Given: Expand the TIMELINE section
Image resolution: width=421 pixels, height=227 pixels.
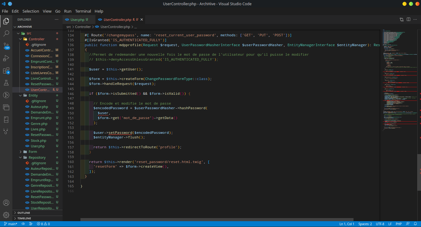Looking at the screenshot, I should 24,218.
